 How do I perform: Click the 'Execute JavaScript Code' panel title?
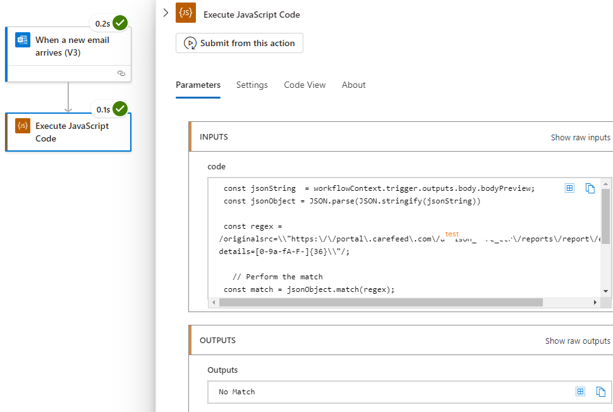(x=252, y=15)
